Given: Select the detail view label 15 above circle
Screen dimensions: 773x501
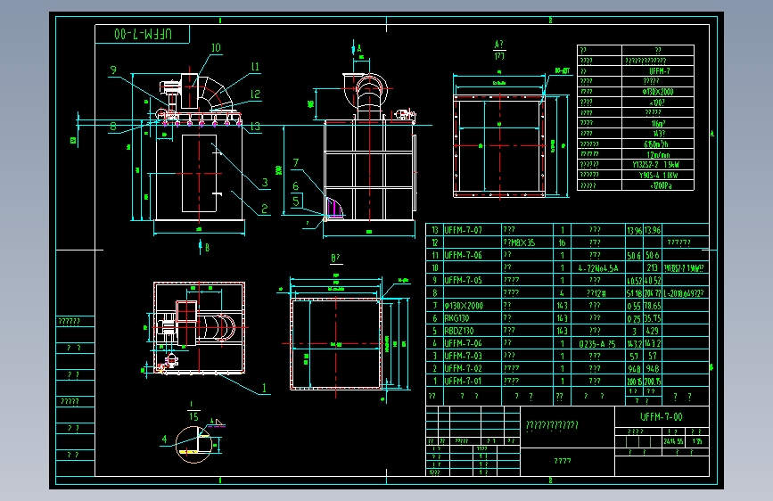Looking at the screenshot, I should point(193,416).
